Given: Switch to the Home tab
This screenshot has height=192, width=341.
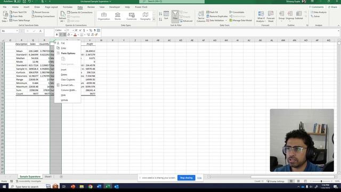Looking at the screenshot, I should point(15,7).
